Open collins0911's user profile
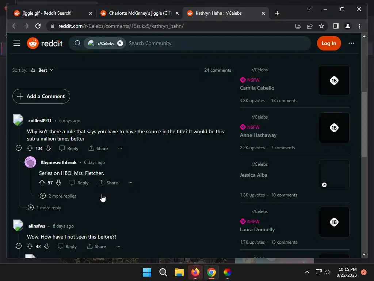The image size is (374, 281). pos(40,121)
